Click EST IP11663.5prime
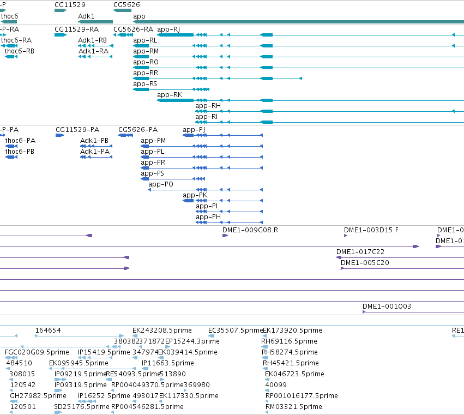Viewport: 464px width, 415px height. [168, 363]
